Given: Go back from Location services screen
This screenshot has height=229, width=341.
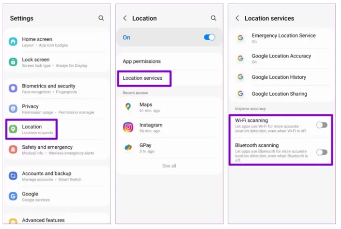Looking at the screenshot, I should pyautogui.click(x=237, y=18).
